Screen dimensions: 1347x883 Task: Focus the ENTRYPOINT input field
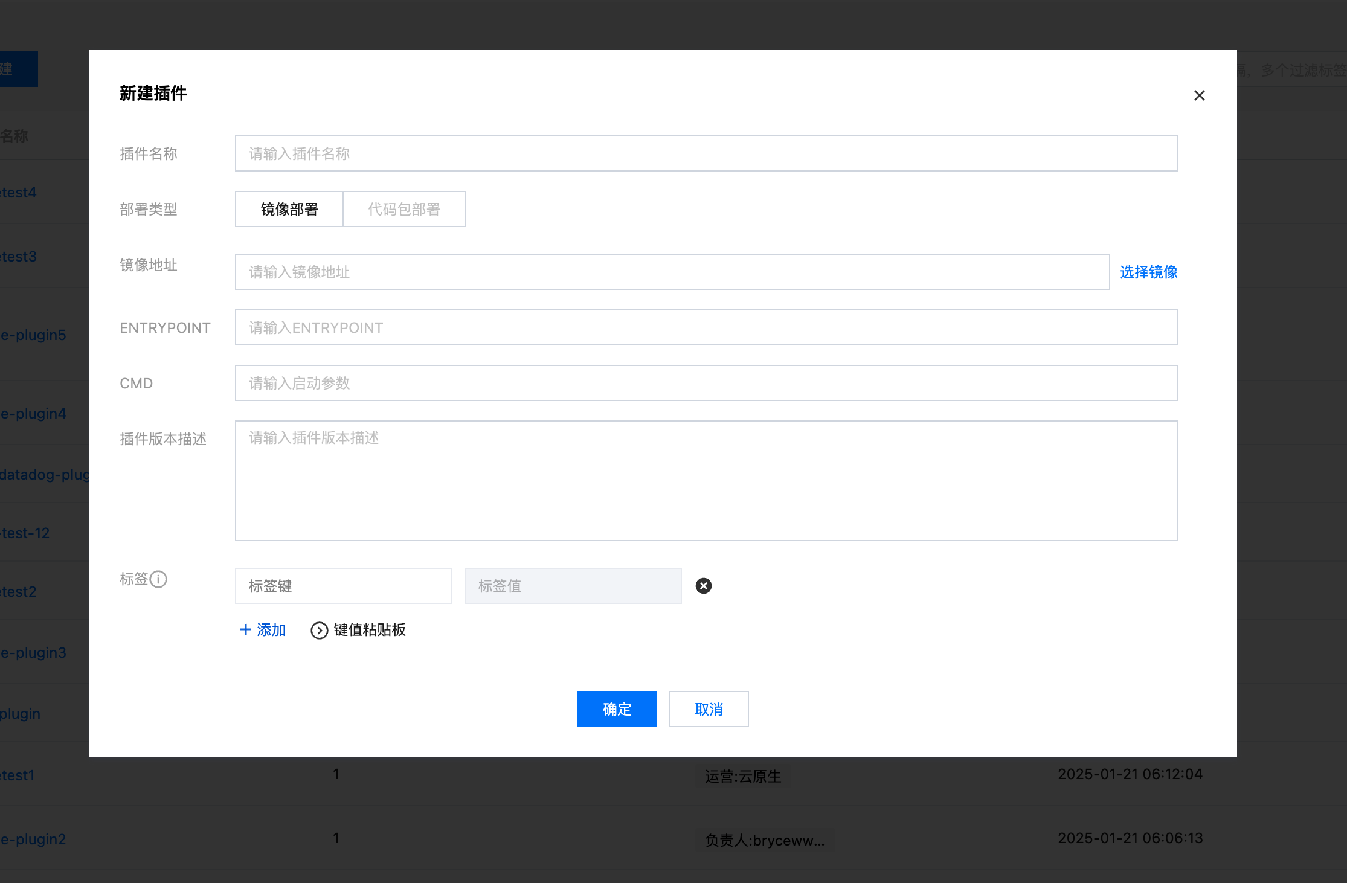(x=706, y=327)
